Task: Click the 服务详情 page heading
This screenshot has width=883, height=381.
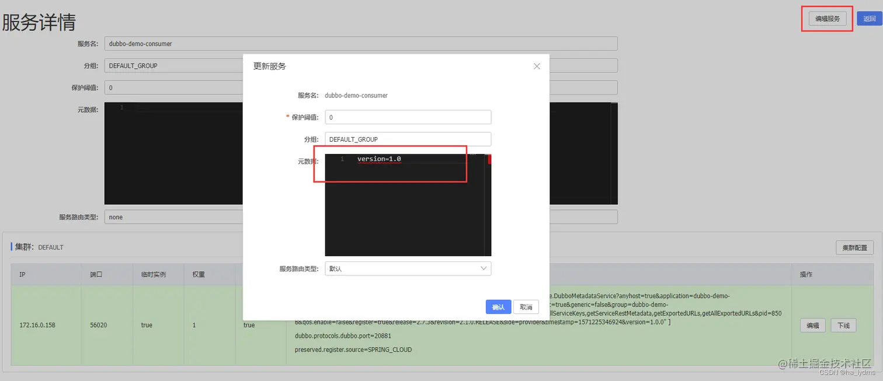Action: (39, 22)
